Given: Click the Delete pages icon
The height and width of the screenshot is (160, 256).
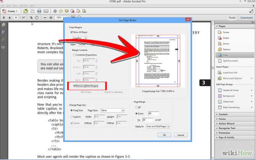Looking at the screenshot, I should click(220, 38).
